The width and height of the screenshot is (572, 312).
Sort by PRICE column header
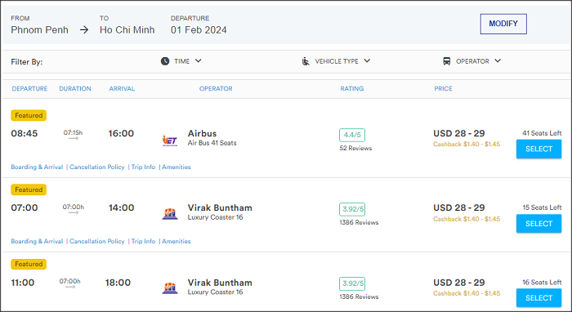(x=443, y=88)
